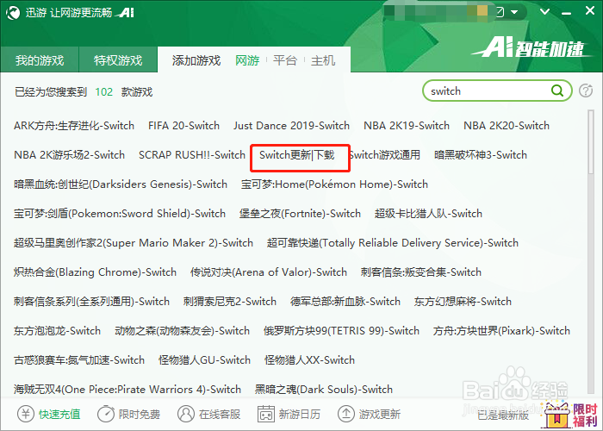Image resolution: width=603 pixels, height=431 pixels.
Task: Switch to 我的游戏 tab
Action: click(40, 60)
